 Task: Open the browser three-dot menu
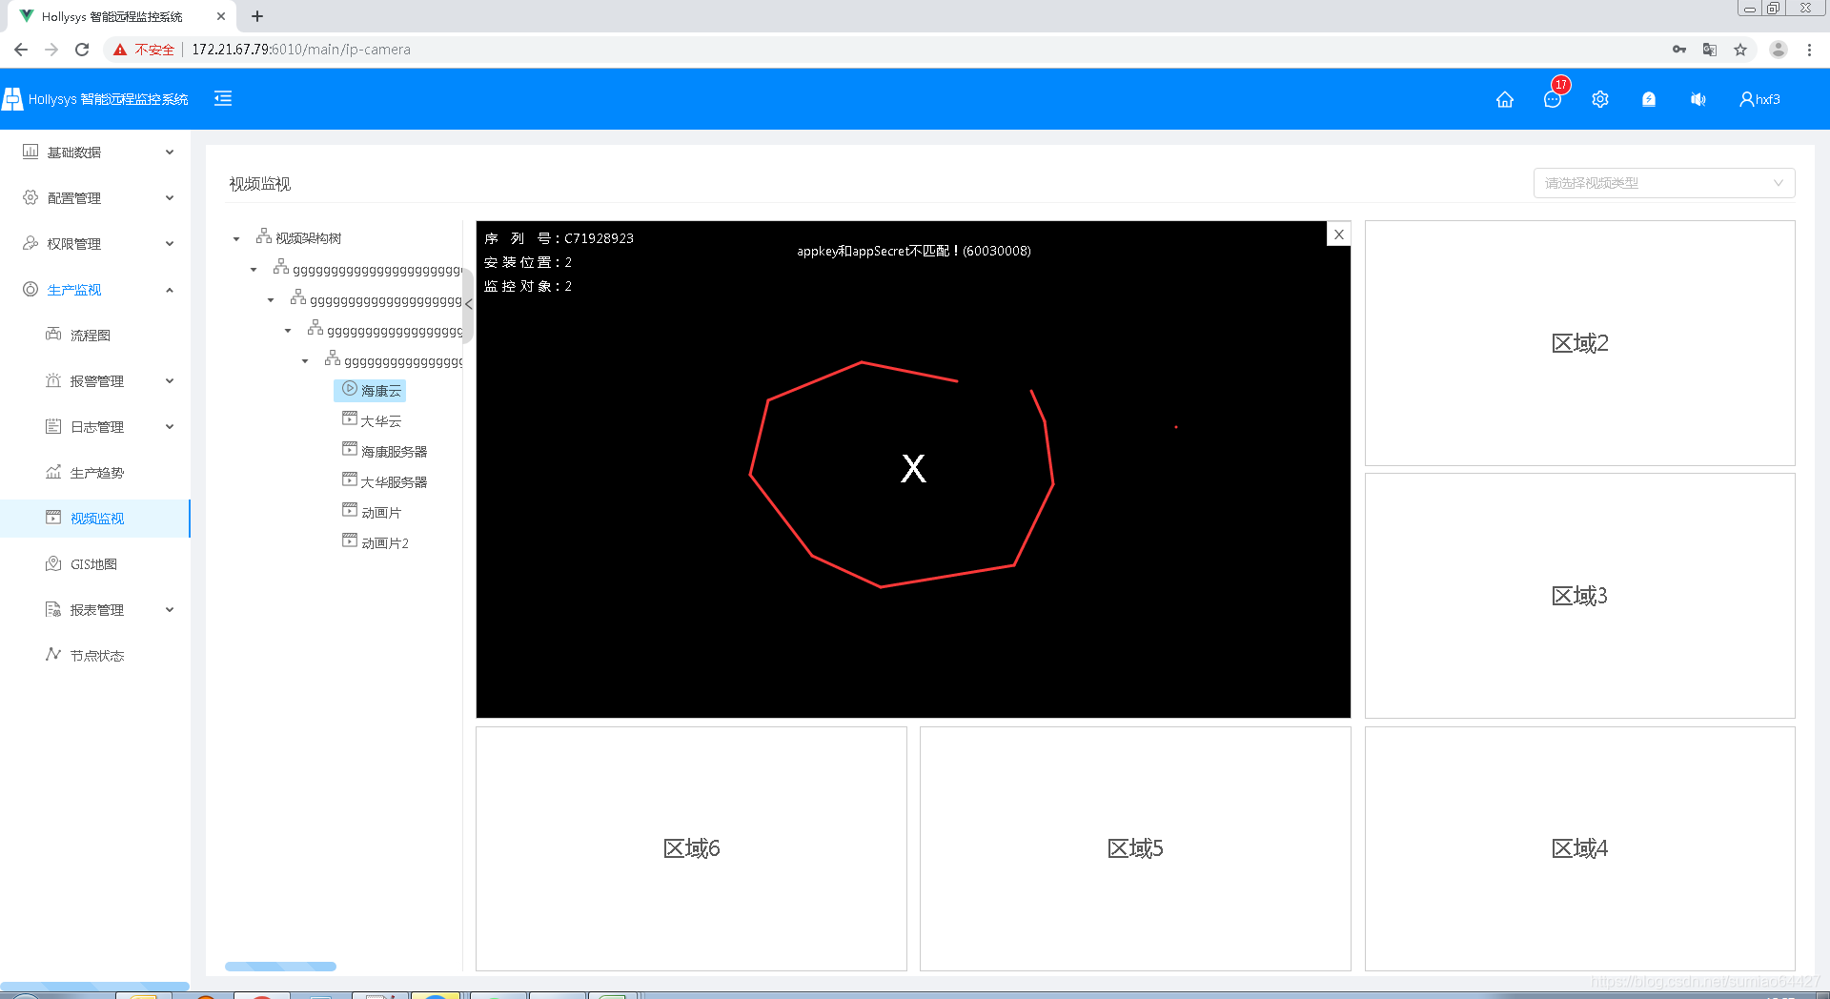(1809, 50)
